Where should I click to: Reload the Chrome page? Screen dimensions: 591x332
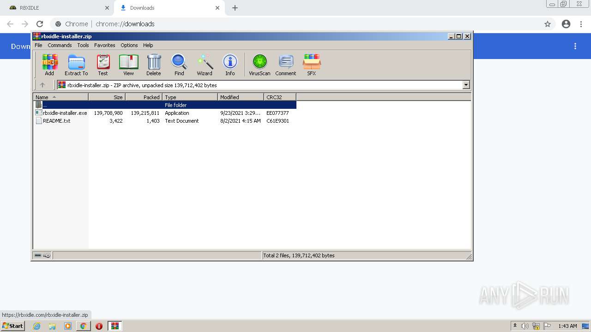point(40,24)
